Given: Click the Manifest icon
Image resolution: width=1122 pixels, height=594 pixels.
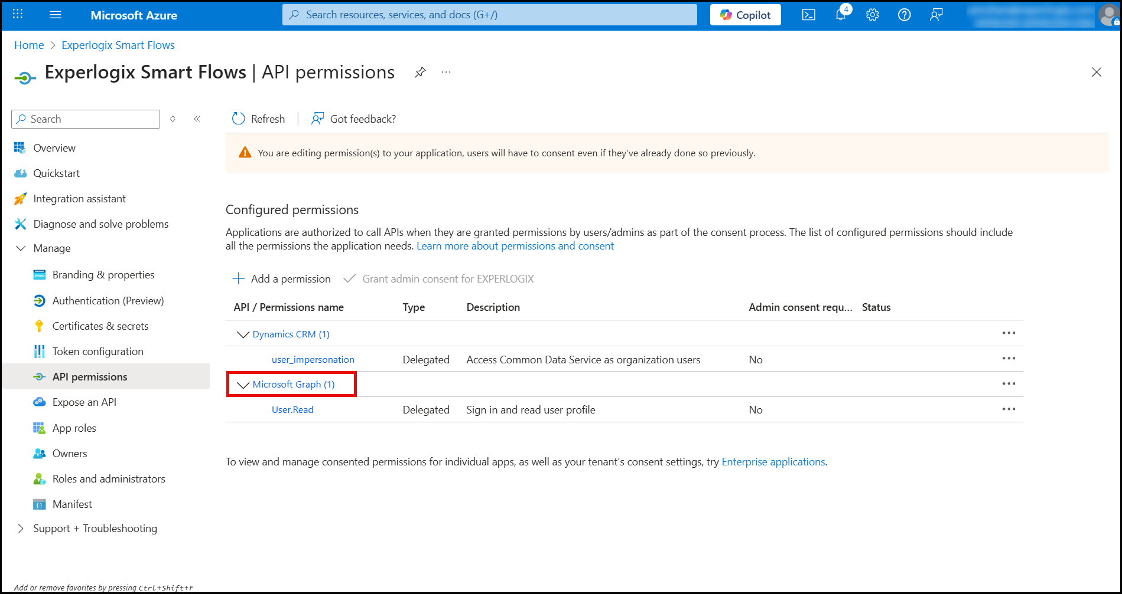Looking at the screenshot, I should 39,504.
